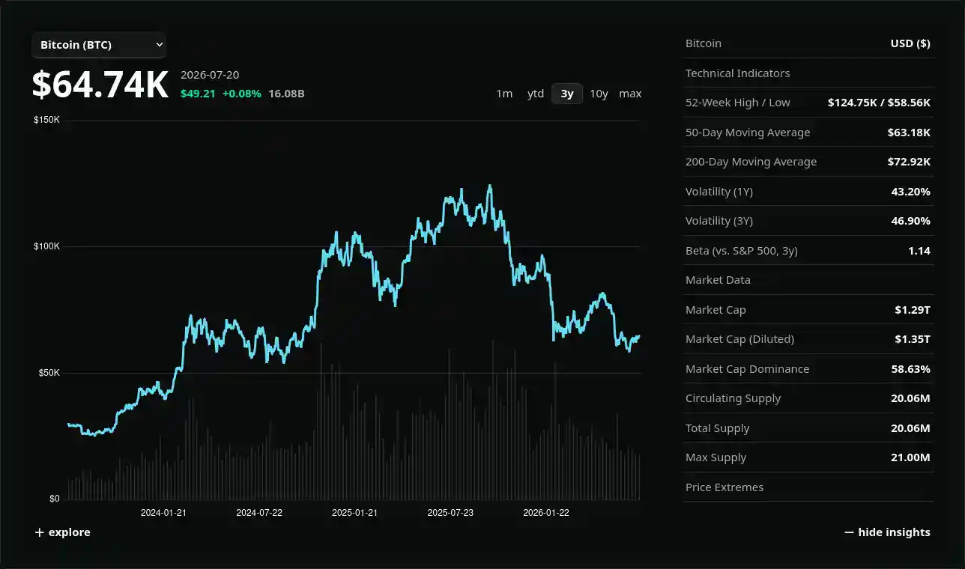Screen dimensions: 965x569
Task: Click the Bitcoin label in insights header
Action: point(704,43)
